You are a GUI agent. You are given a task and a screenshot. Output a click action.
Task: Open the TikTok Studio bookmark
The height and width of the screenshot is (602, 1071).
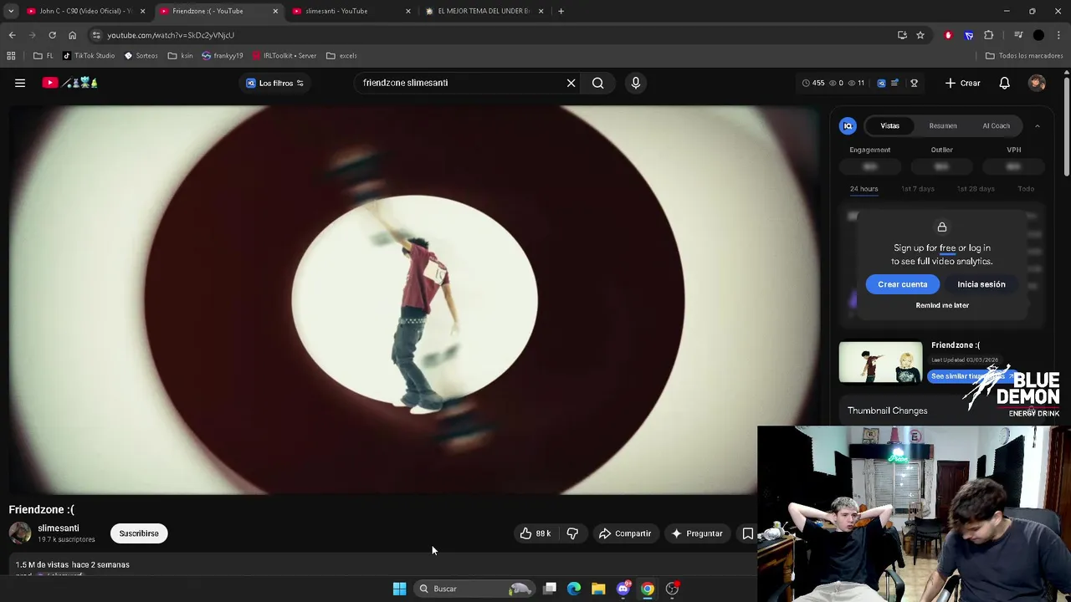click(89, 55)
